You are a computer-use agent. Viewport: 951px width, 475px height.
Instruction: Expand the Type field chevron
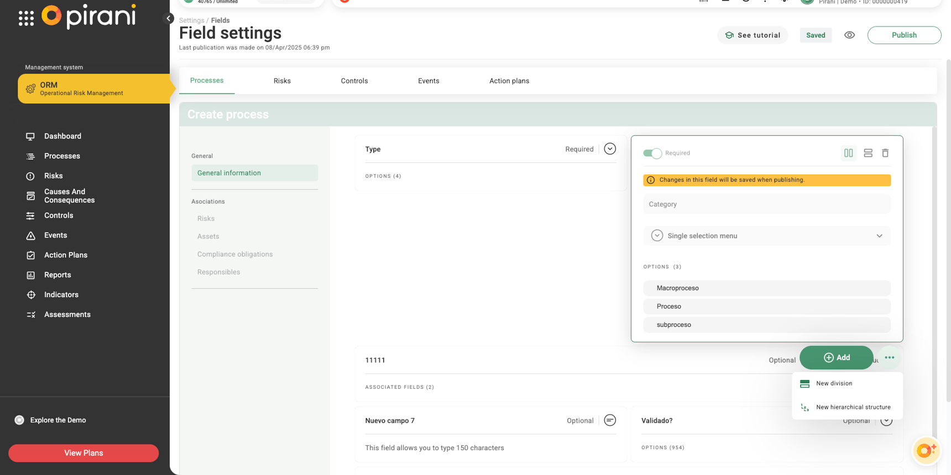(609, 149)
